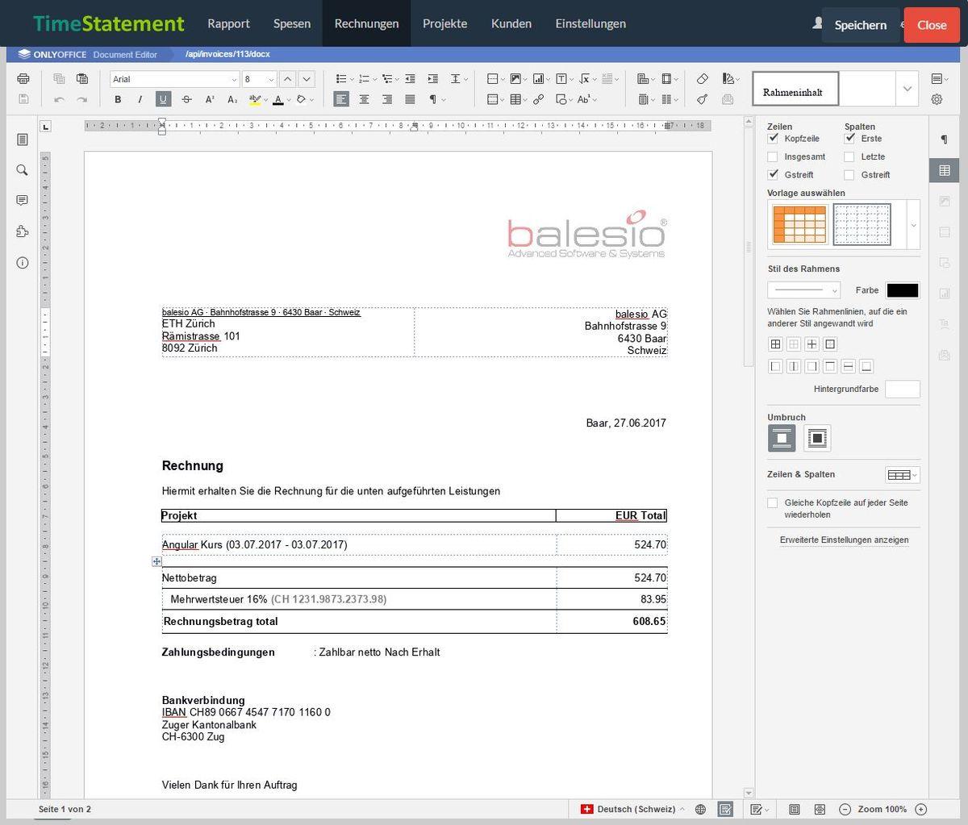The height and width of the screenshot is (825, 968).
Task: Uncheck the Erste column checkbox
Action: [849, 139]
